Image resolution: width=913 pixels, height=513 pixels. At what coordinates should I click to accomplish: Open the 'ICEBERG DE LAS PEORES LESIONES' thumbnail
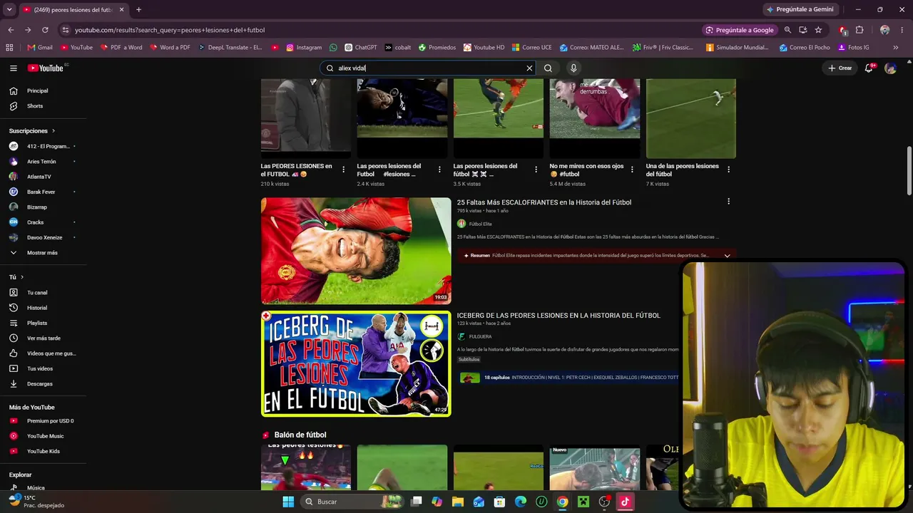(356, 363)
